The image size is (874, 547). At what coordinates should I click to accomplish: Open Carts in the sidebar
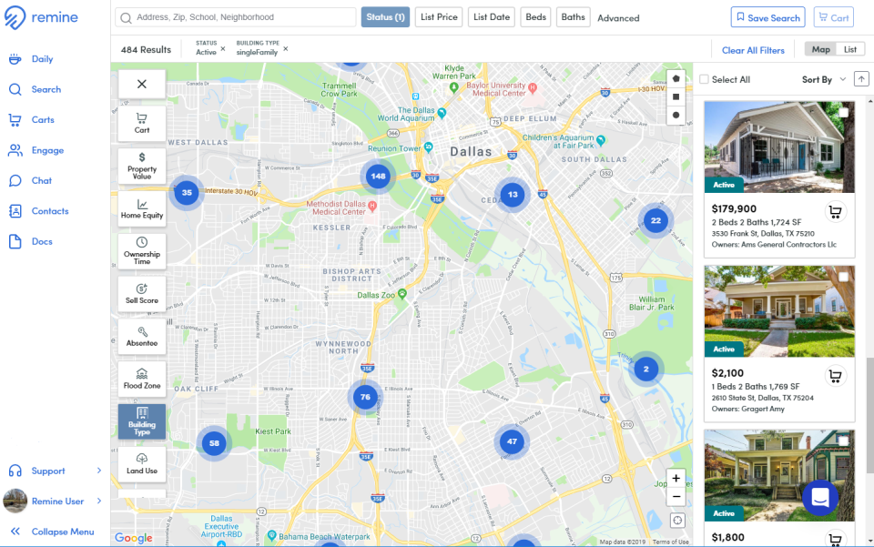coord(31,120)
